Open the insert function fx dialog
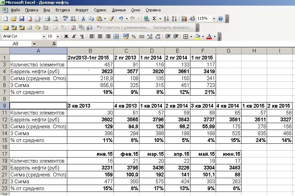Viewport: 295px width, 196px height. pyautogui.click(x=54, y=44)
